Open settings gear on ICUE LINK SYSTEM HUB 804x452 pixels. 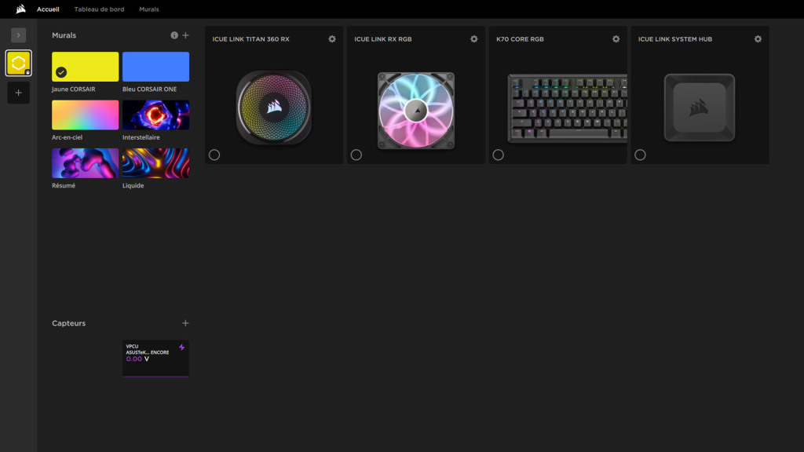point(758,38)
